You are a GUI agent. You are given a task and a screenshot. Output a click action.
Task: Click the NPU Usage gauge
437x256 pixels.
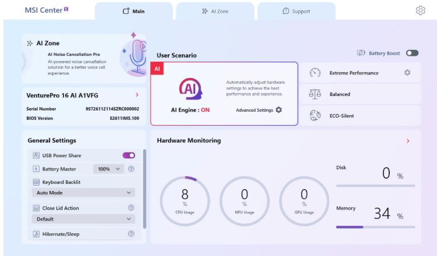click(x=244, y=201)
